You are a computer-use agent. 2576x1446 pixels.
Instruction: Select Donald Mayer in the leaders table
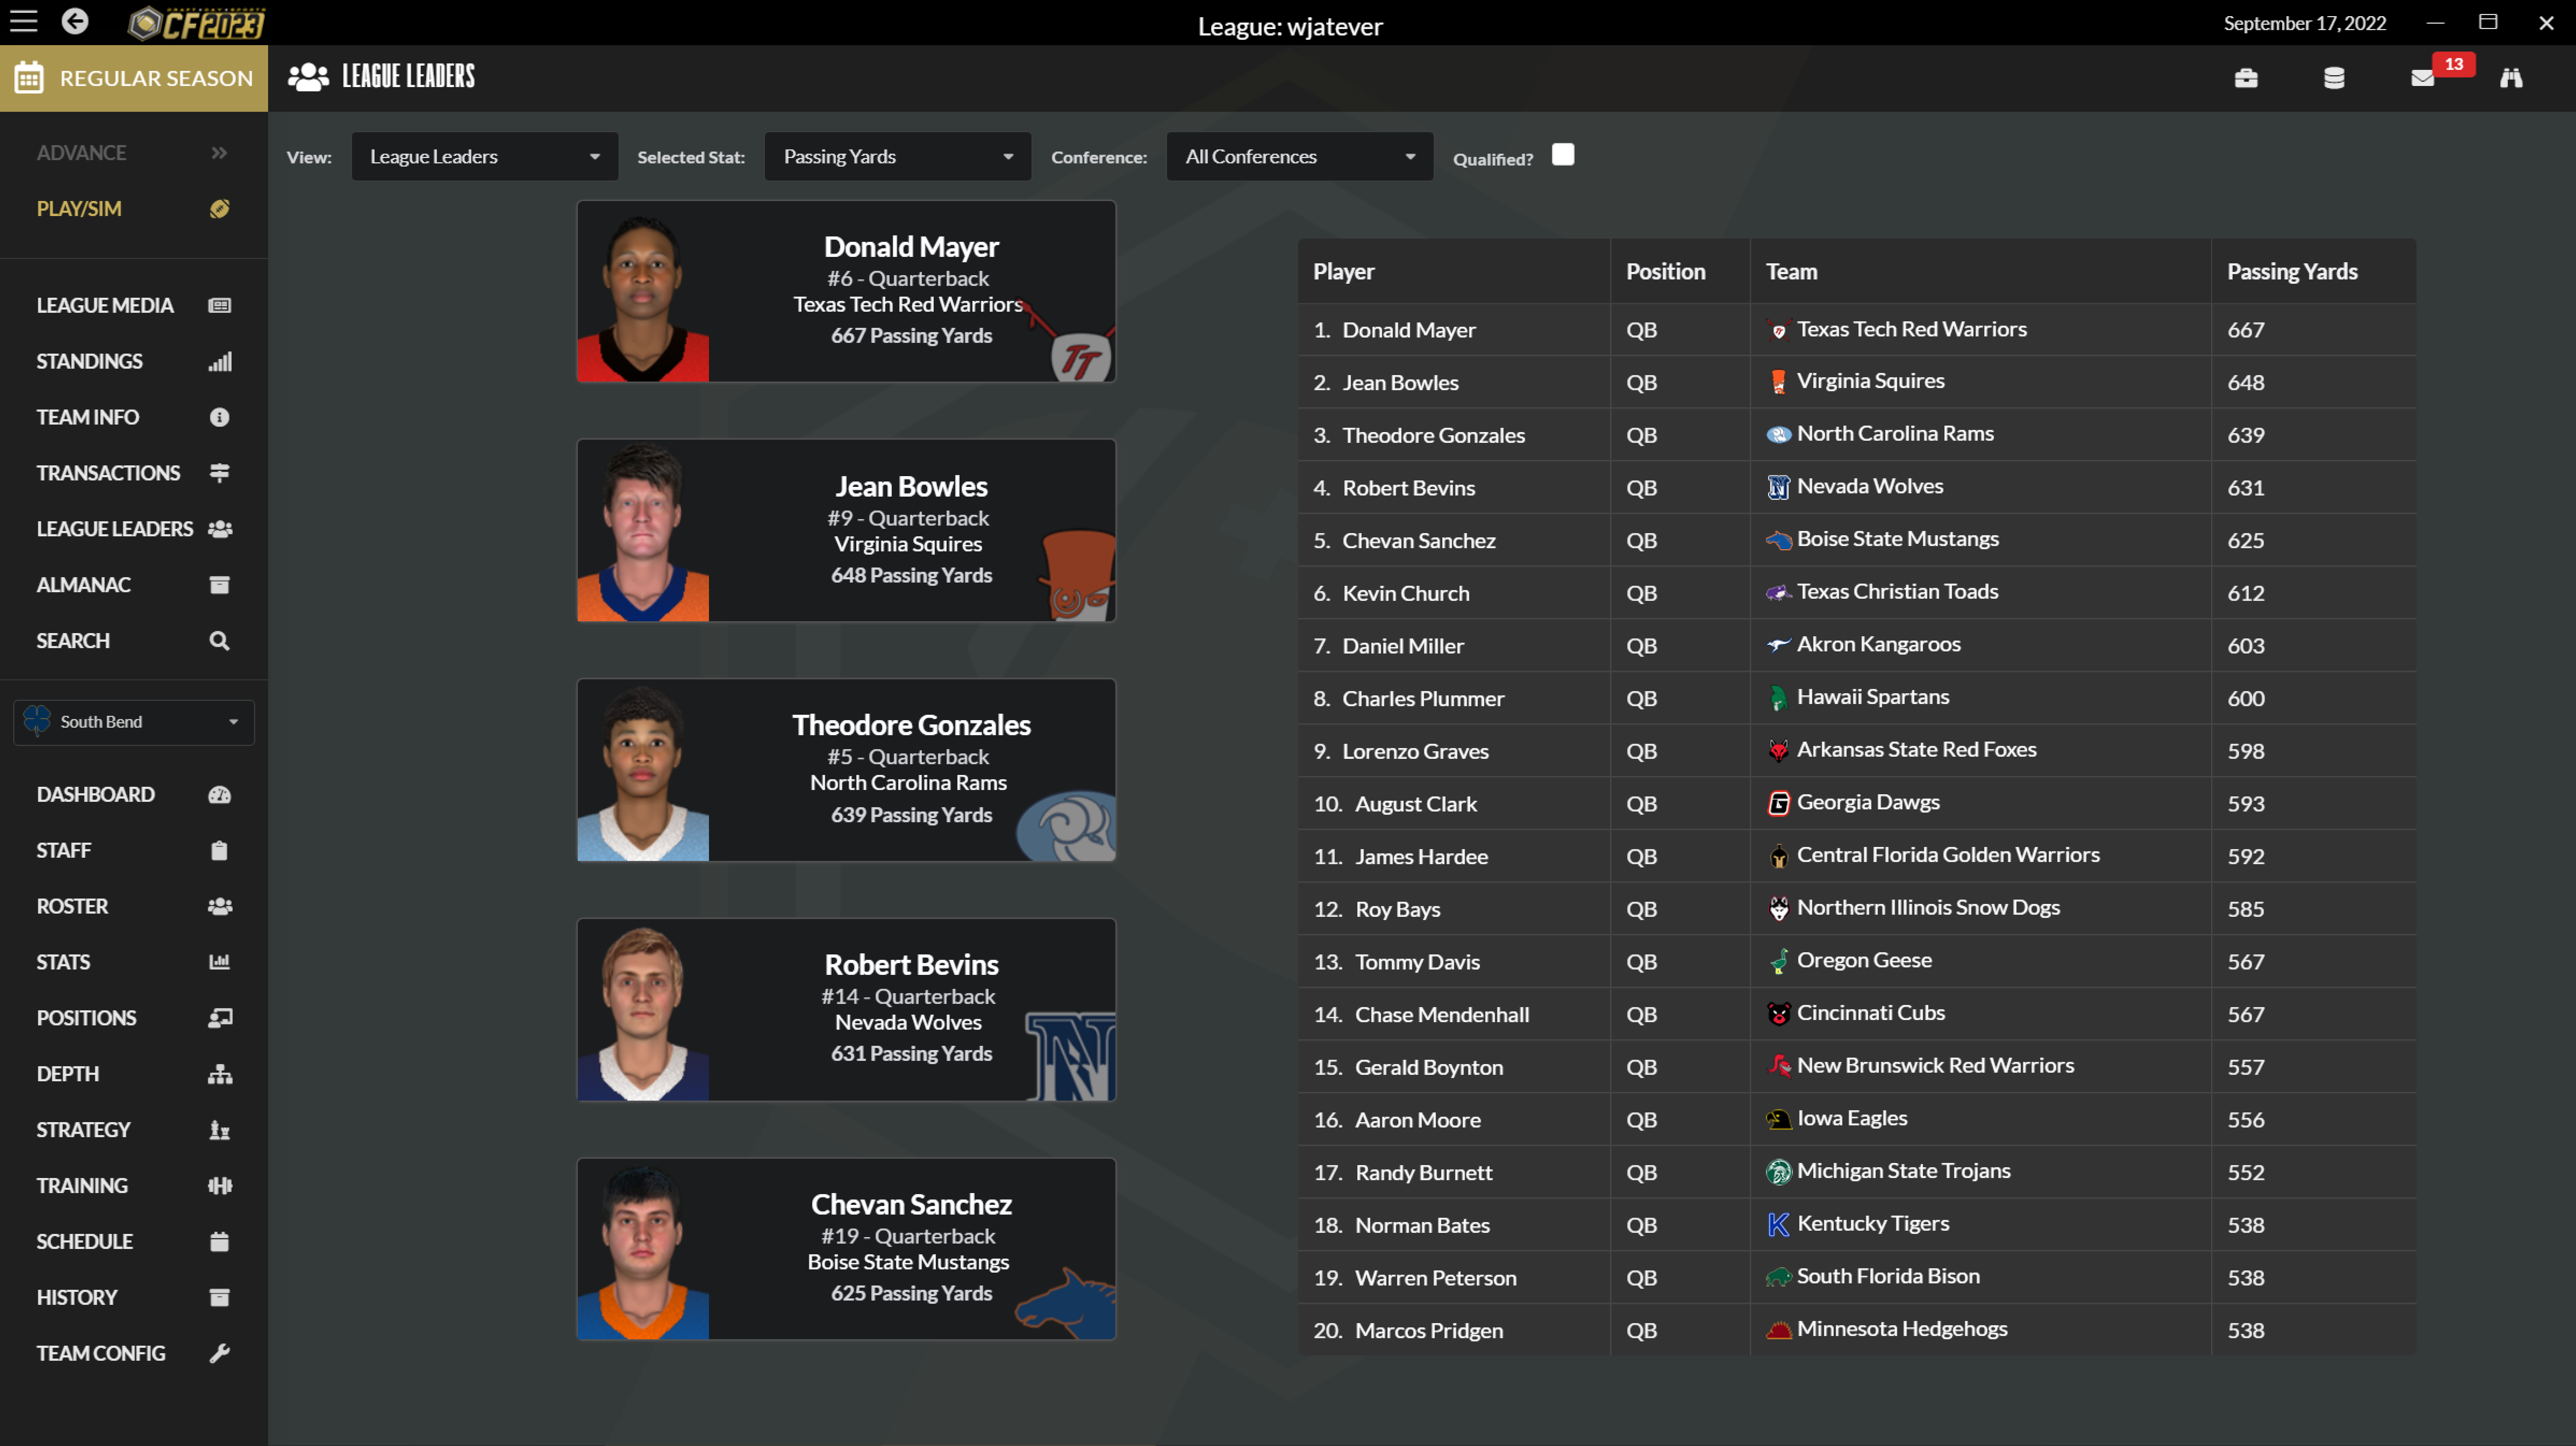point(1410,329)
